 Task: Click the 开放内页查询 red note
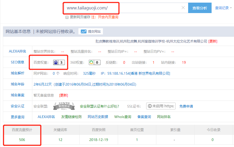point(108,17)
